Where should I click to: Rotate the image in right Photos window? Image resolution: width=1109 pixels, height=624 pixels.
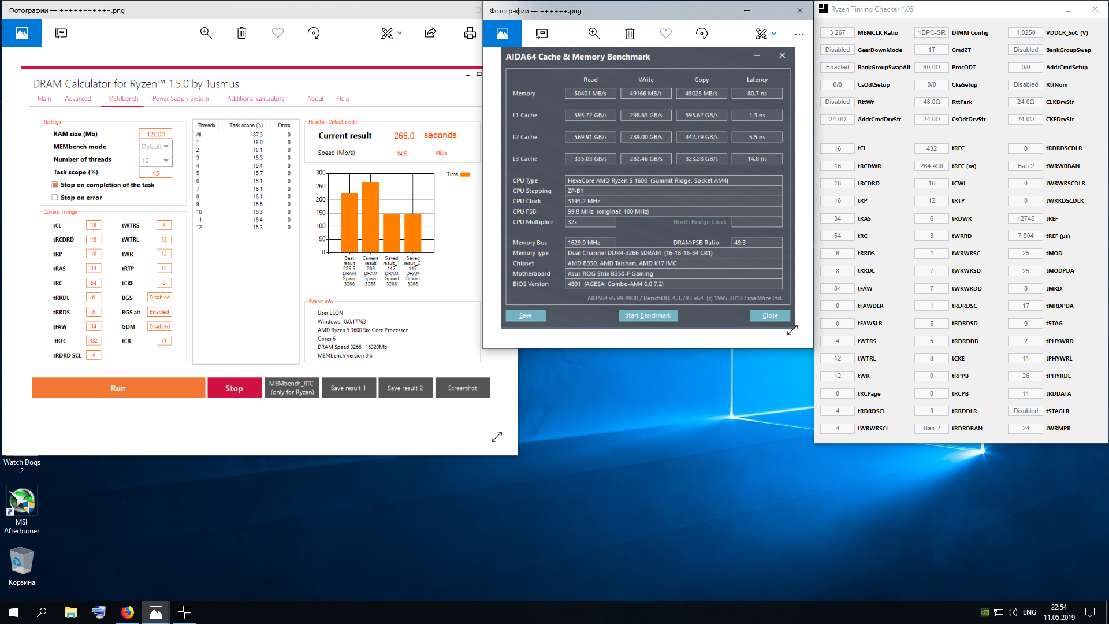click(x=702, y=34)
